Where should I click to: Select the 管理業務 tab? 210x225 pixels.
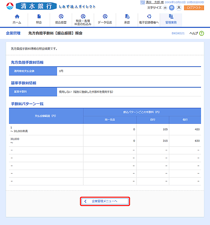(x=171, y=19)
